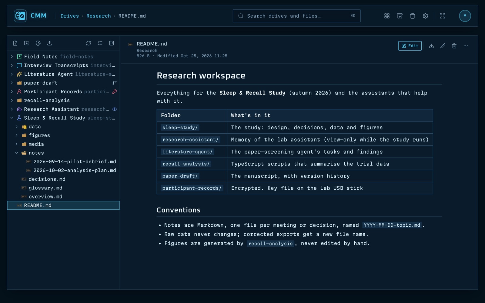This screenshot has width=485, height=303.
Task: Open the grid view icon in header
Action: pos(387,16)
